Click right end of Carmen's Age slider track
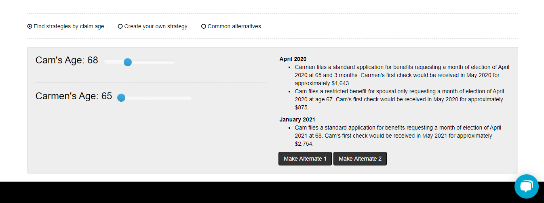Screen dimensions: 544x203 190,98
